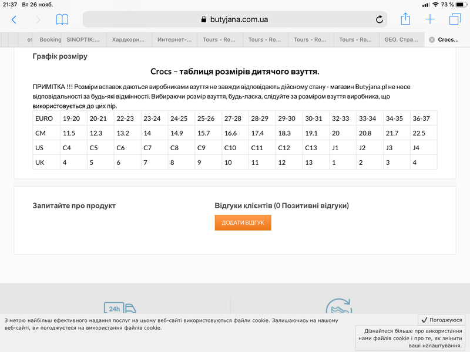Select the active Crocs tab
The height and width of the screenshot is (352, 470).
pos(447,40)
